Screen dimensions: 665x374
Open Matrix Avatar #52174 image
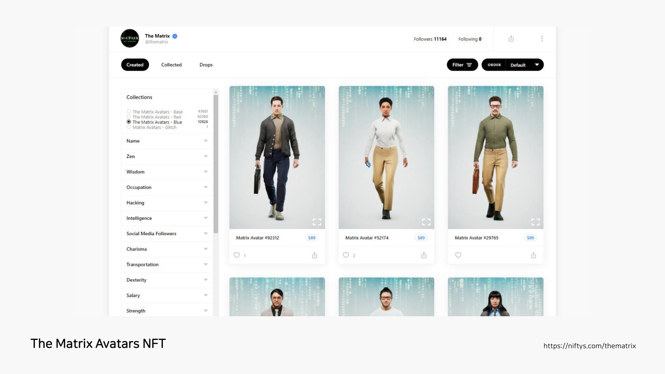(x=387, y=157)
